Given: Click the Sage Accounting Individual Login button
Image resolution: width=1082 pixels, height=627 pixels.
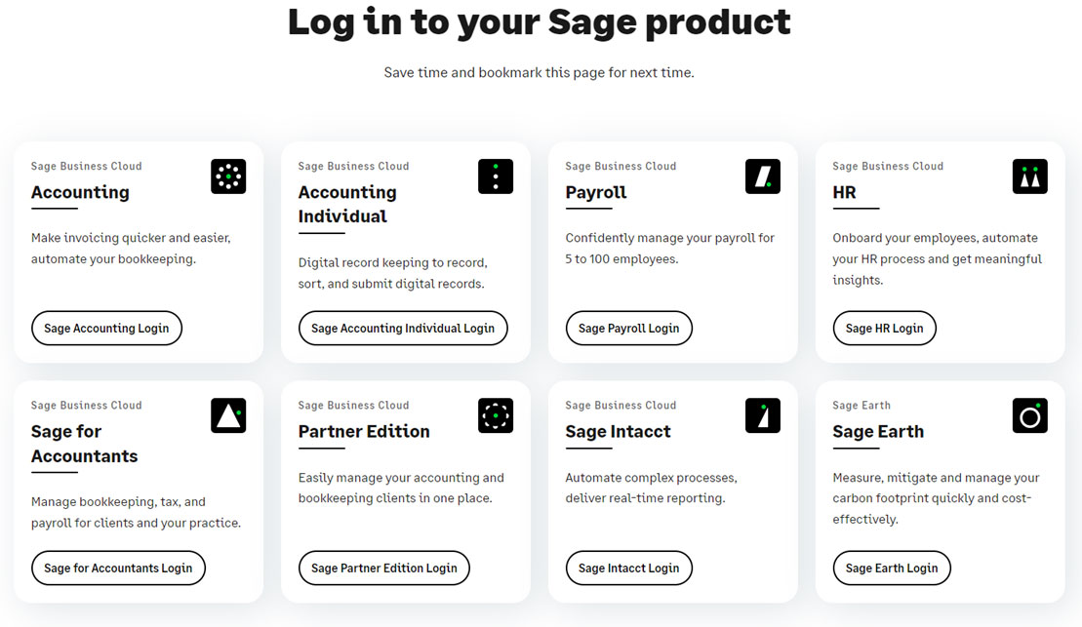Looking at the screenshot, I should point(403,328).
